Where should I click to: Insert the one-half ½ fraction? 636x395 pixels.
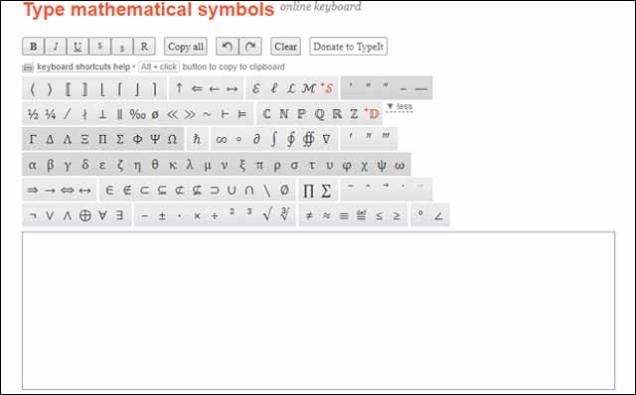(x=33, y=114)
